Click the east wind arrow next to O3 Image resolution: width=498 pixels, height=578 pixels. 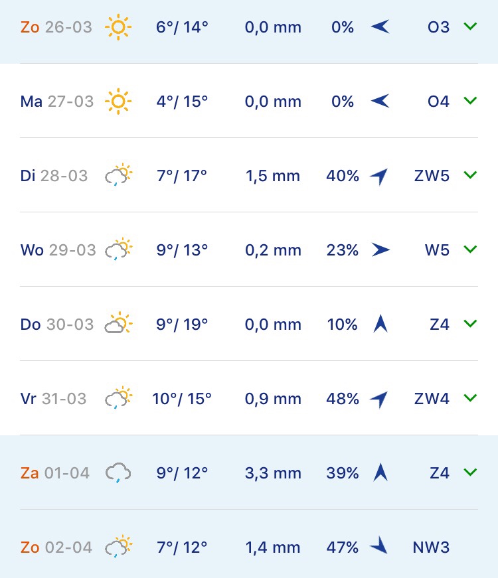point(380,27)
